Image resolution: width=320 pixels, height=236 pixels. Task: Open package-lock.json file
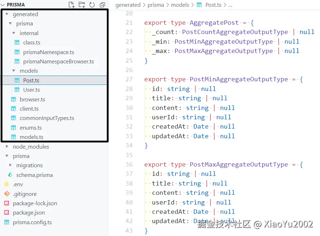[x=35, y=203]
